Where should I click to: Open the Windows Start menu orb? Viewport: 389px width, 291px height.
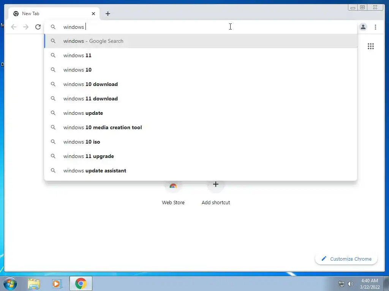click(x=10, y=283)
